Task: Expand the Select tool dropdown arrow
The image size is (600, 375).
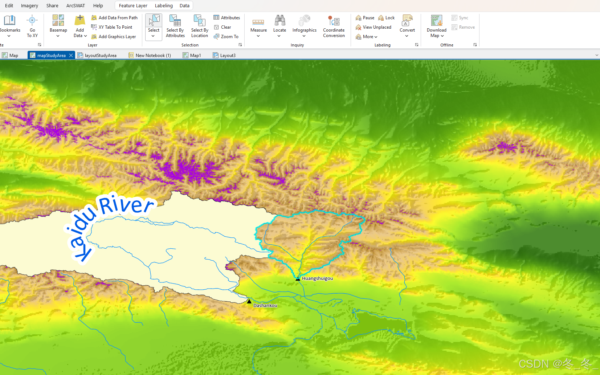Action: tap(154, 36)
